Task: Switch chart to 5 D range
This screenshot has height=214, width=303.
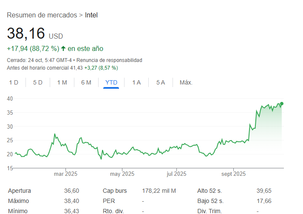Action: point(38,82)
